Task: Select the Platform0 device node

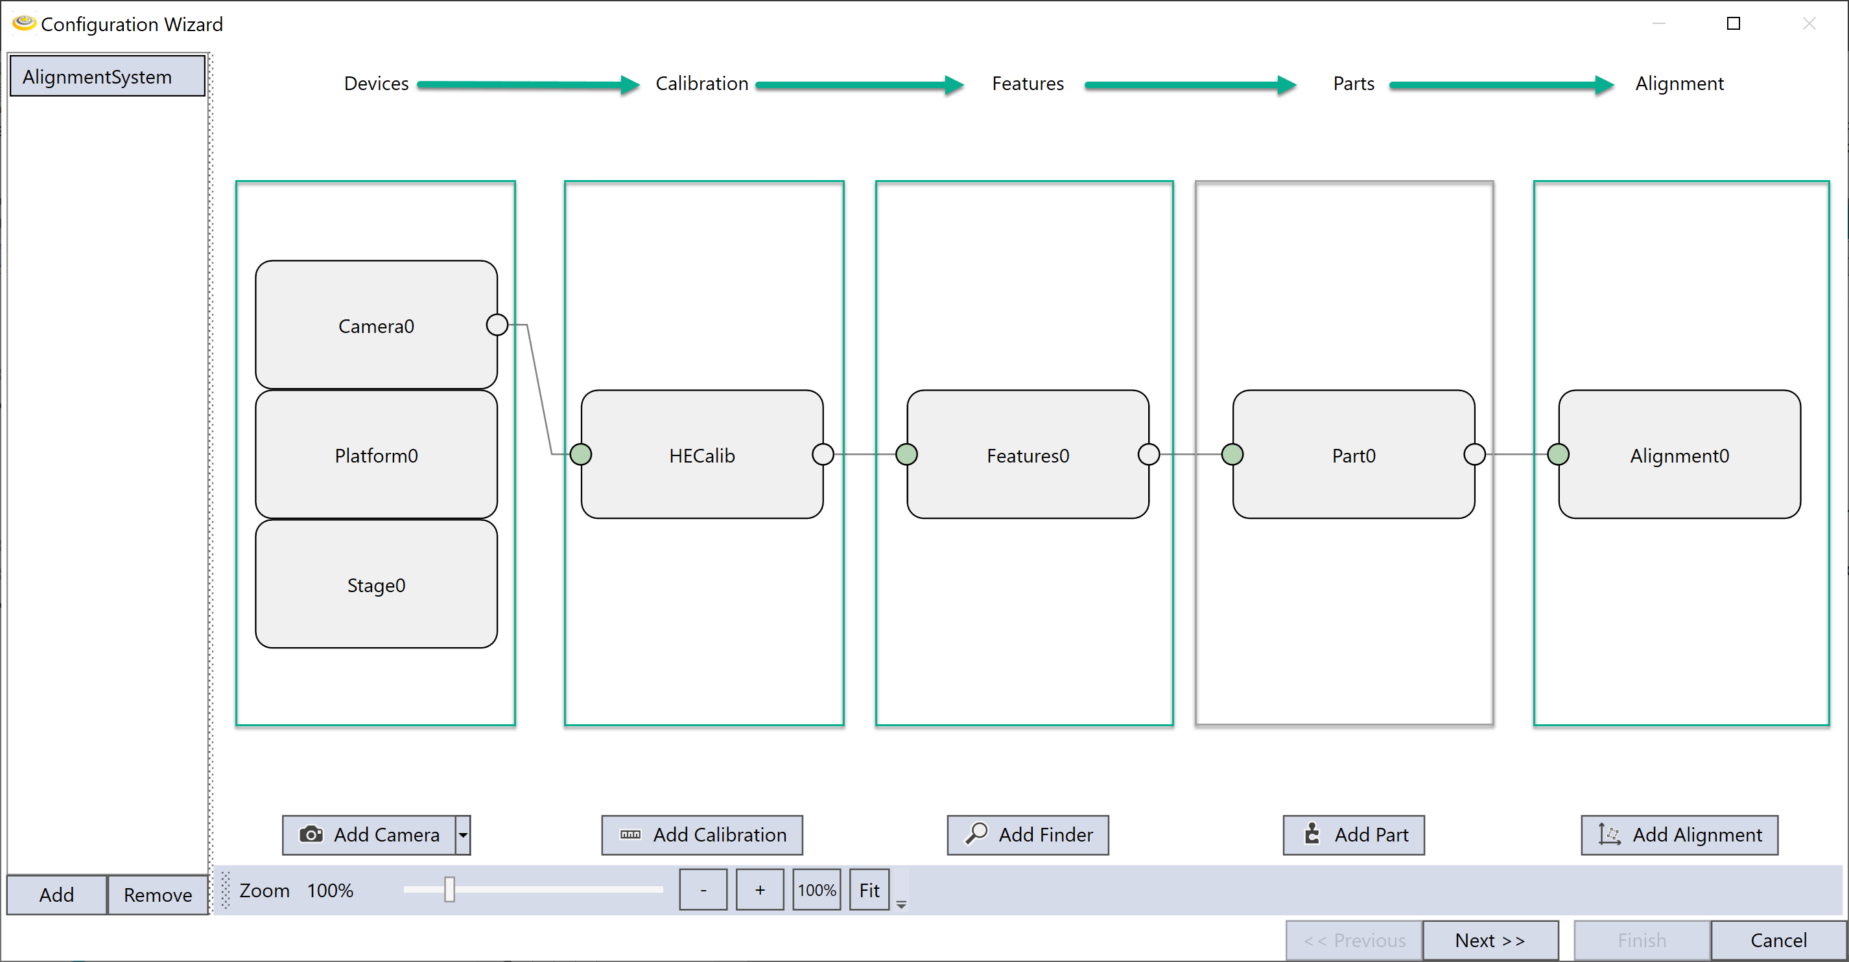Action: 376,455
